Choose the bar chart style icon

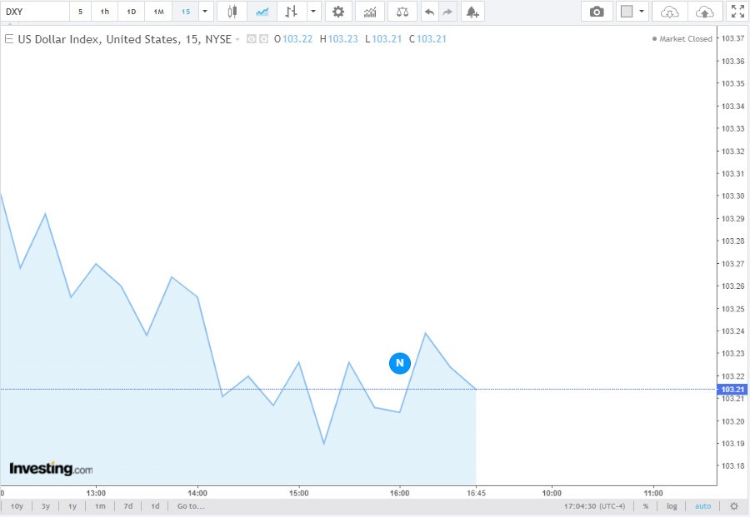(290, 12)
